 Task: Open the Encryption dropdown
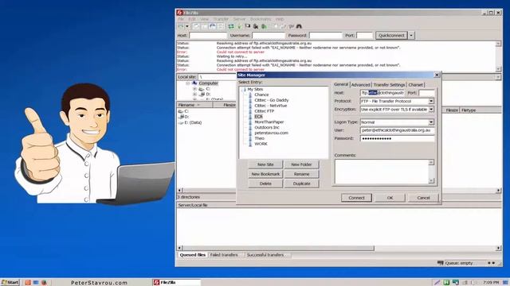(x=431, y=110)
